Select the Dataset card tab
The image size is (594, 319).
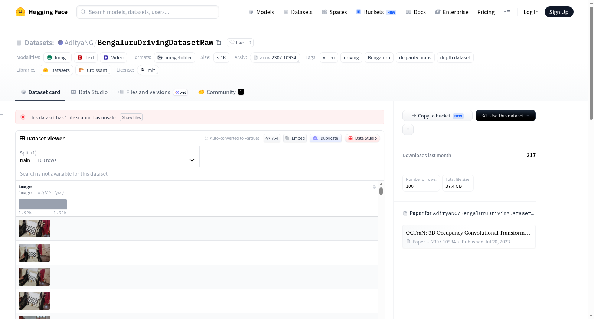tap(40, 92)
